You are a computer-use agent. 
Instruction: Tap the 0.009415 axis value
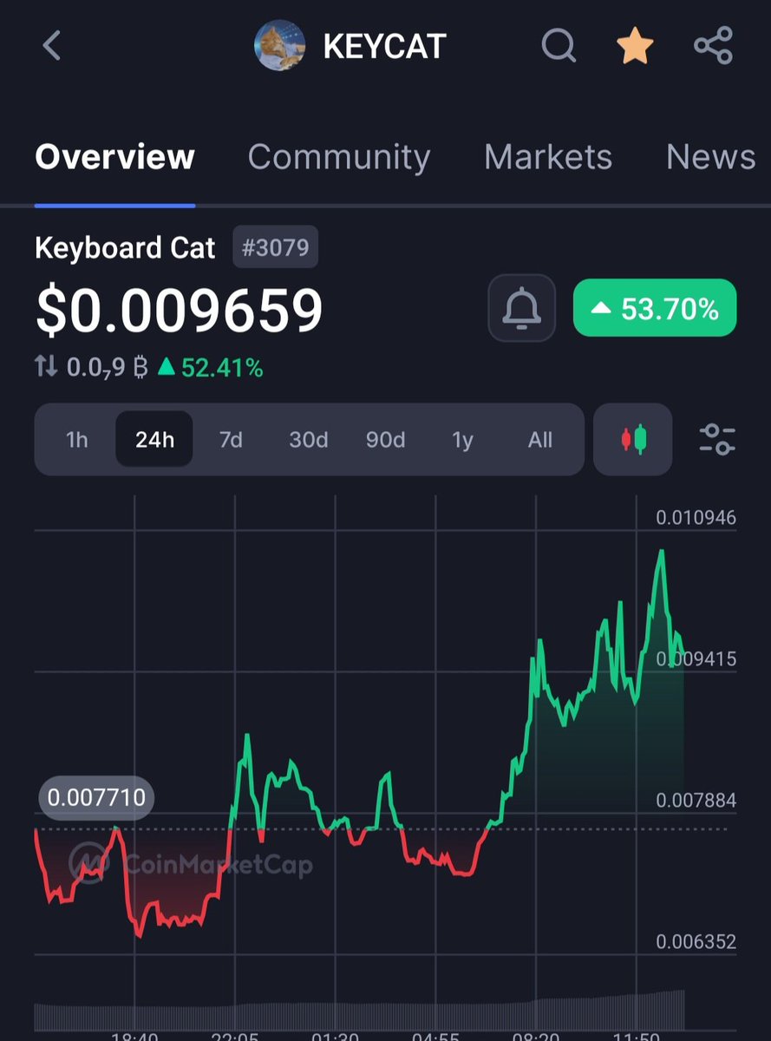(696, 659)
